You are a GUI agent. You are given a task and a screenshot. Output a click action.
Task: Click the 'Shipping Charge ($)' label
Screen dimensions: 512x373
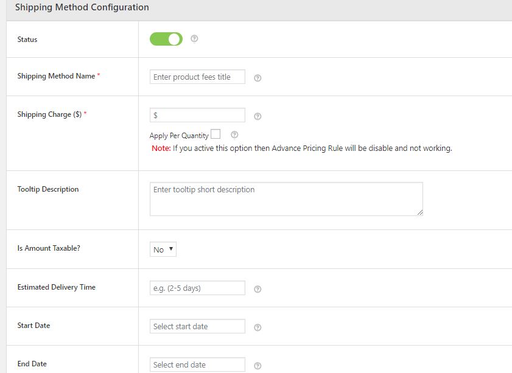tap(49, 114)
